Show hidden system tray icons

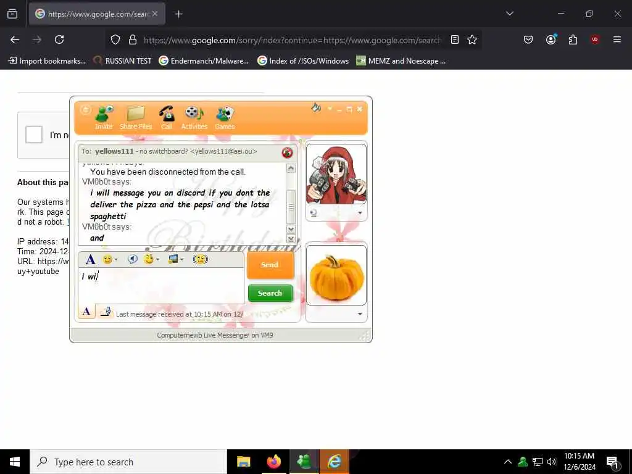click(x=508, y=462)
